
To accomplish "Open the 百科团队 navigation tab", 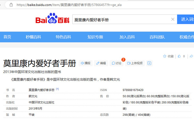I will pyautogui.click(x=157, y=37).
